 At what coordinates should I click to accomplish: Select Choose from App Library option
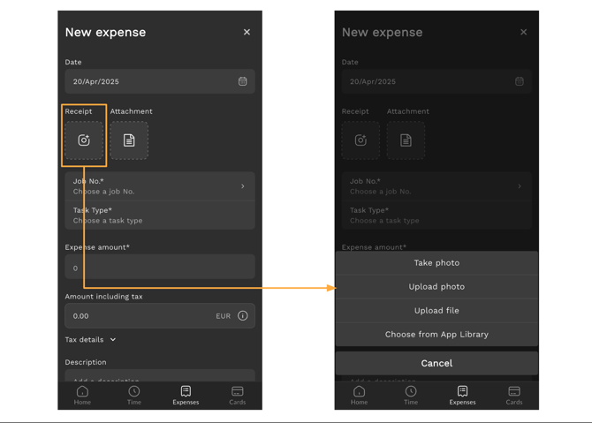(x=436, y=335)
